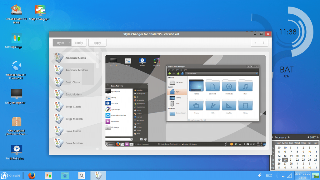Click the apply button
The image size is (320, 180).
click(x=97, y=42)
